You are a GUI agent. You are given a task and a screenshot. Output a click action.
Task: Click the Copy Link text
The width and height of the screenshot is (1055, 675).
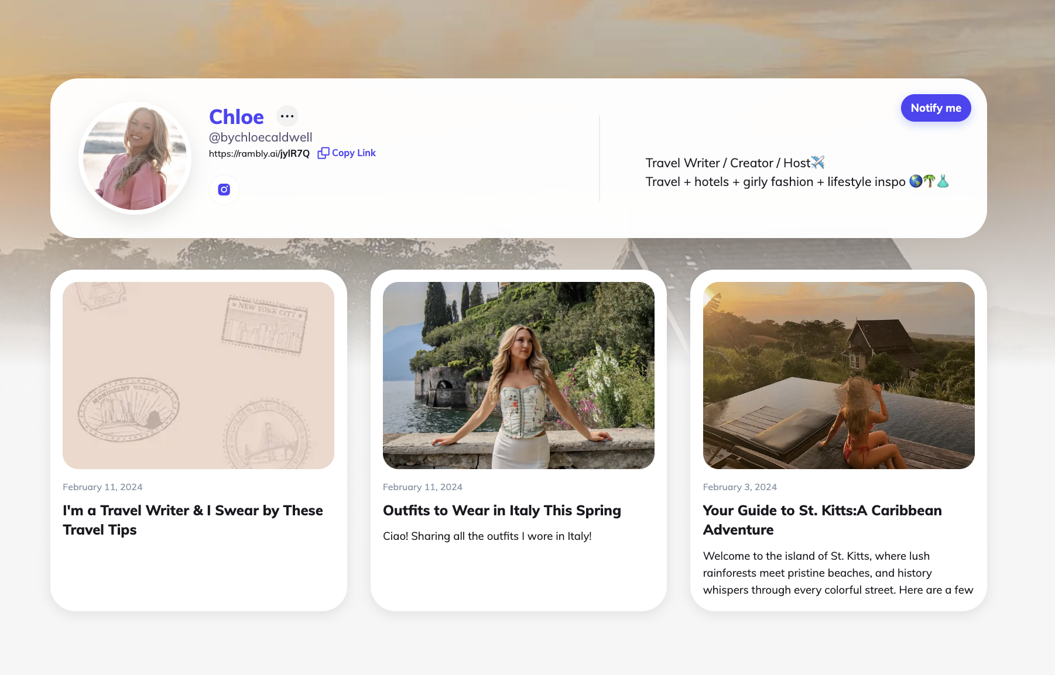tap(354, 153)
